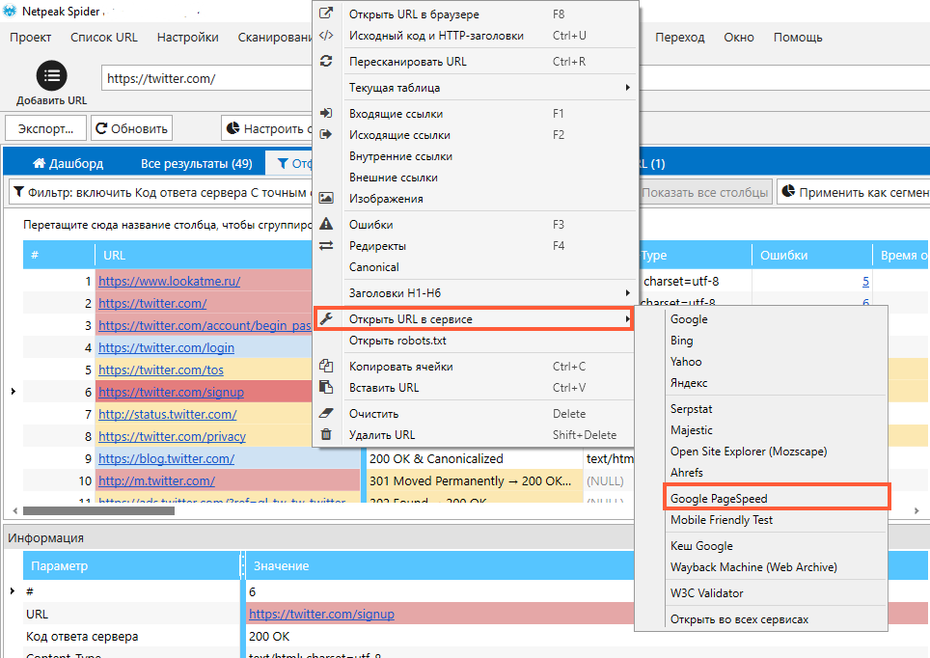Open signup link in Information panel
The height and width of the screenshot is (658, 930).
[321, 614]
